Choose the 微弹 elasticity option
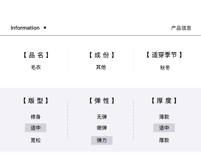Screen dimensions: 201x168 pyautogui.click(x=102, y=128)
